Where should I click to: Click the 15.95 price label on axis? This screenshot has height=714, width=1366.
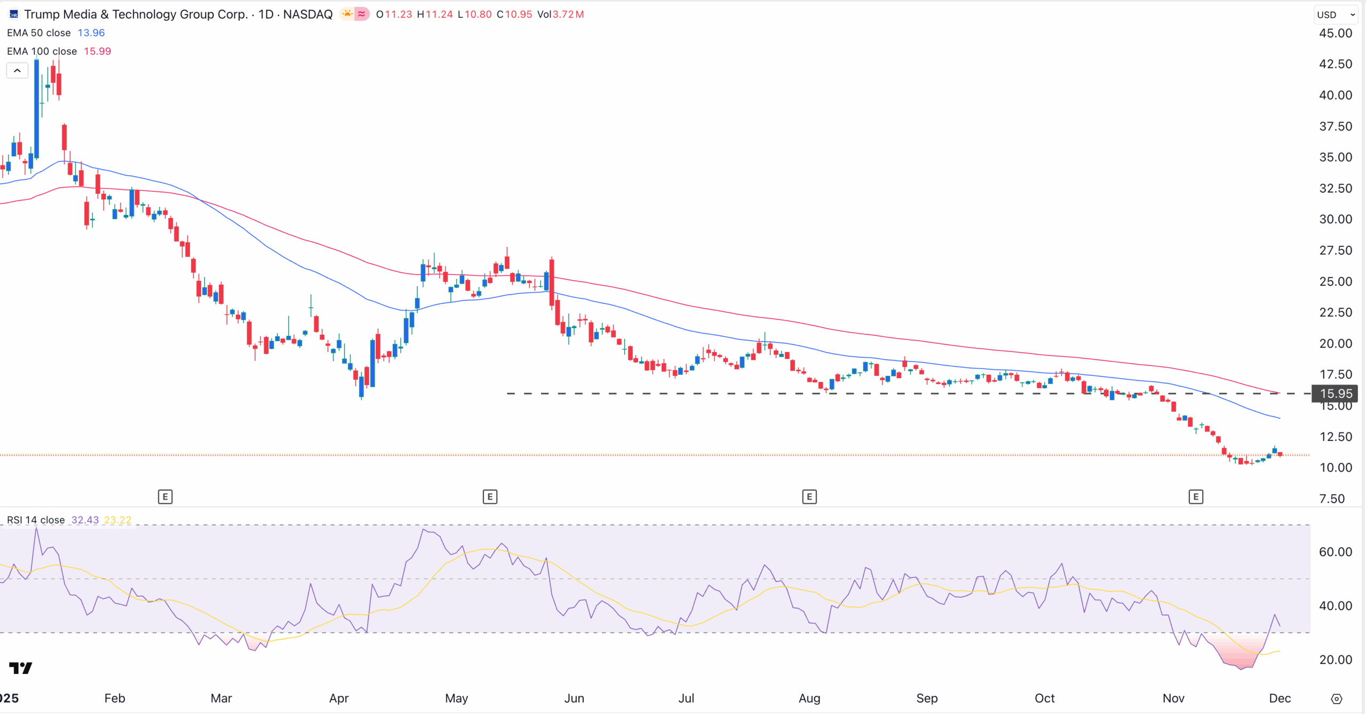tap(1336, 394)
